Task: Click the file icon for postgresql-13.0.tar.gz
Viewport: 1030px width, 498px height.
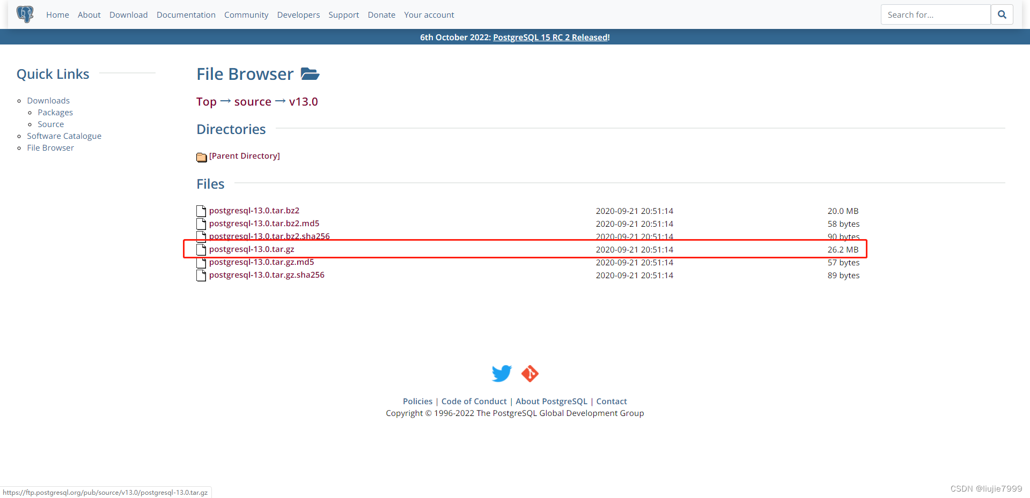Action: (201, 249)
